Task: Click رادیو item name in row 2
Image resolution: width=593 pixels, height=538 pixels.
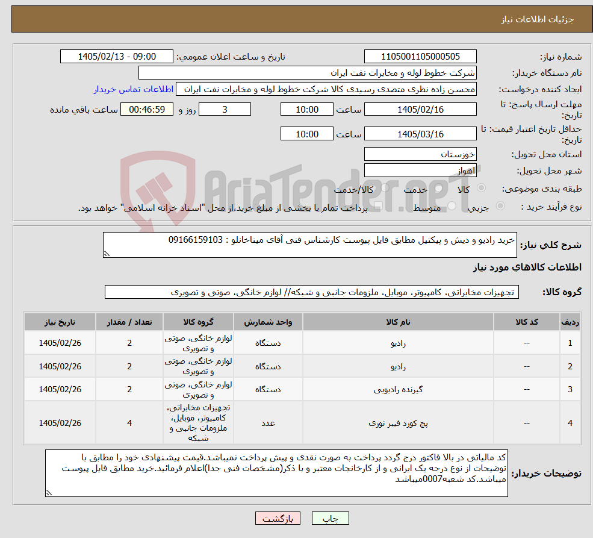Action: pyautogui.click(x=398, y=367)
